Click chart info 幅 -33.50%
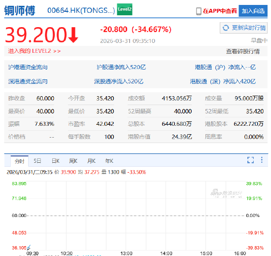The height and width of the screenshot is (256, 271). (134, 172)
